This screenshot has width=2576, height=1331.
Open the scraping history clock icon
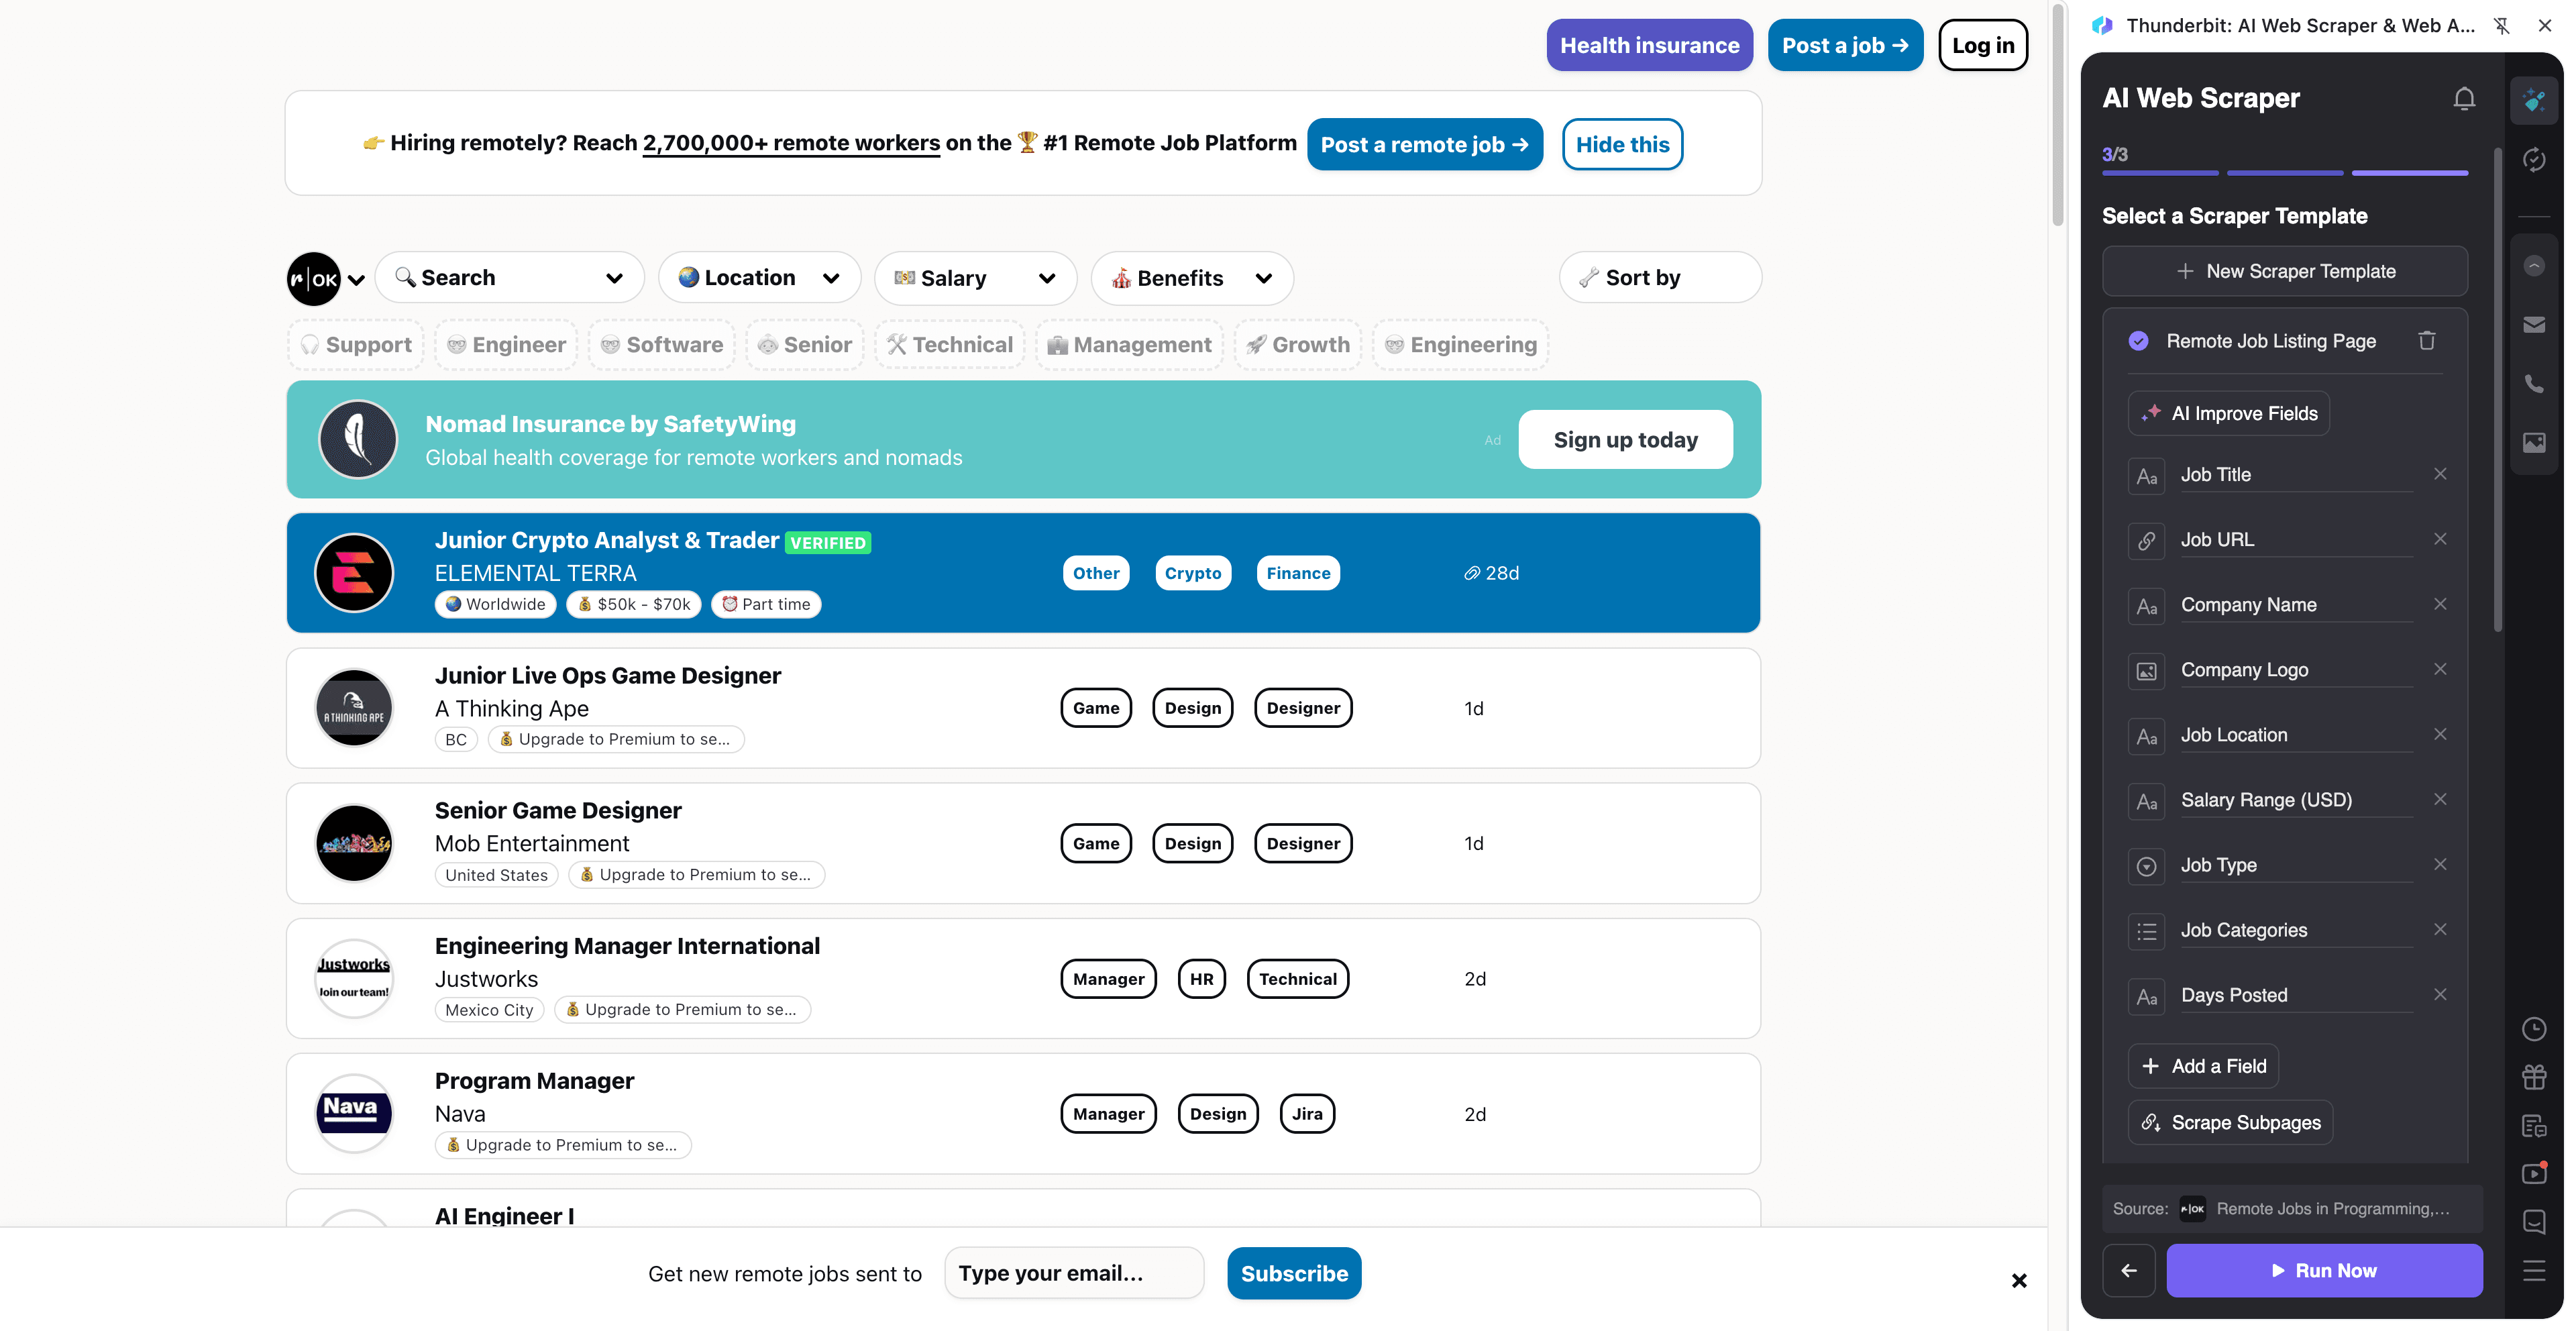click(x=2535, y=1030)
